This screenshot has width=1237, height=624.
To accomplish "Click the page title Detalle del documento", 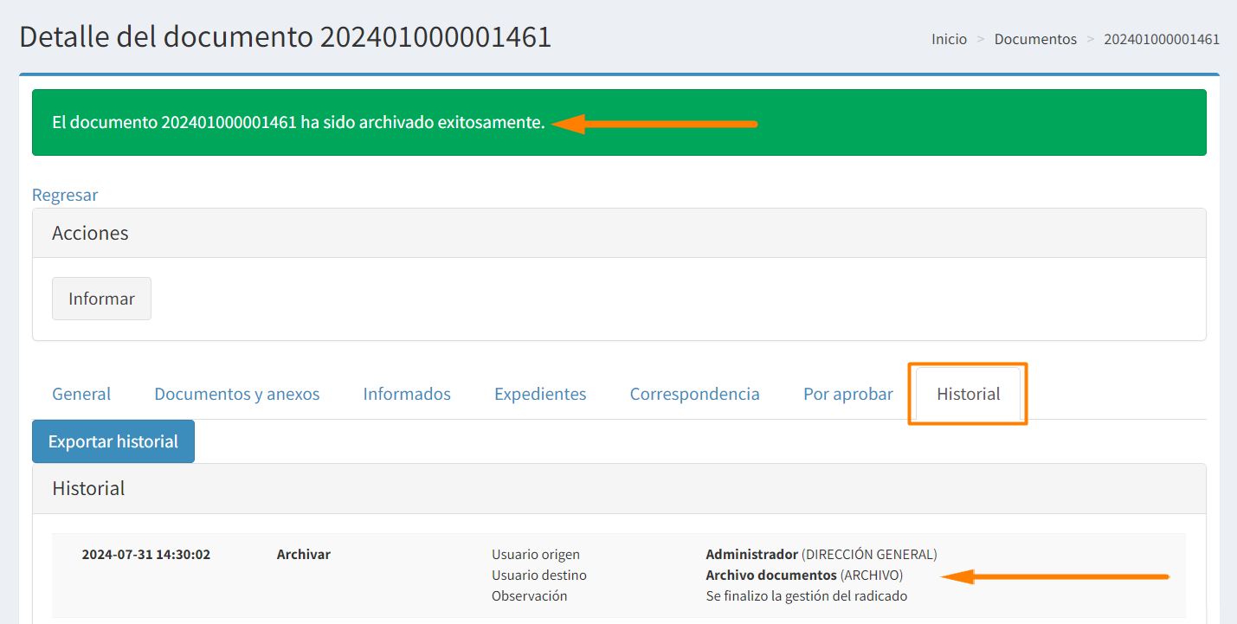I will (x=286, y=36).
